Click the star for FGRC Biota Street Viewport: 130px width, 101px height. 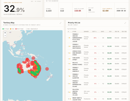pos(70,59)
